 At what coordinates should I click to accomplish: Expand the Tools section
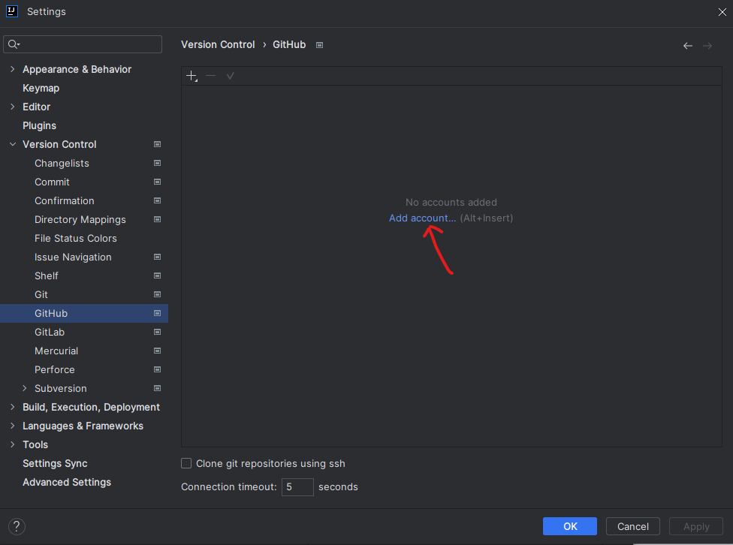point(13,444)
